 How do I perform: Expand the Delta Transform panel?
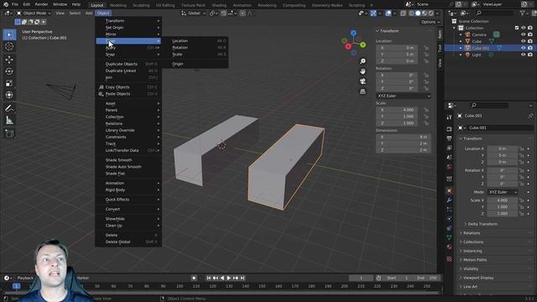pos(482,224)
